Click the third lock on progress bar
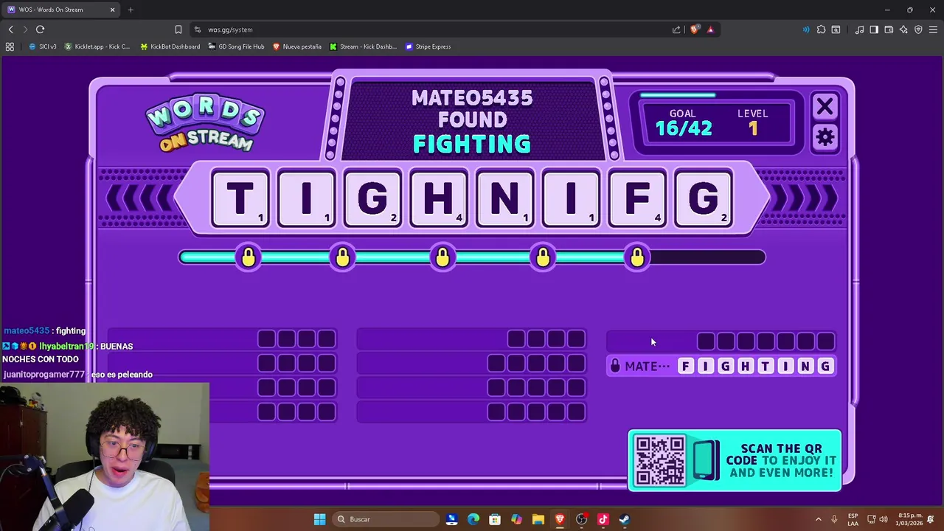Viewport: 944px width, 531px height. [x=442, y=257]
